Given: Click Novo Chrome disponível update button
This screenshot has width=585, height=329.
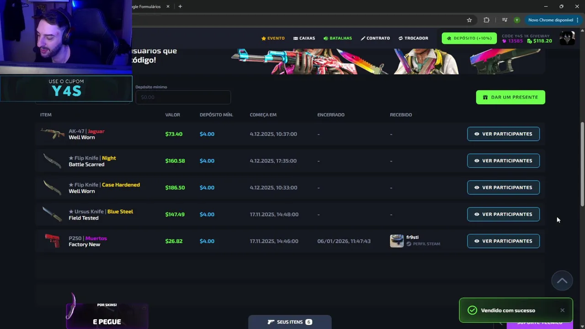Looking at the screenshot, I should [554, 20].
